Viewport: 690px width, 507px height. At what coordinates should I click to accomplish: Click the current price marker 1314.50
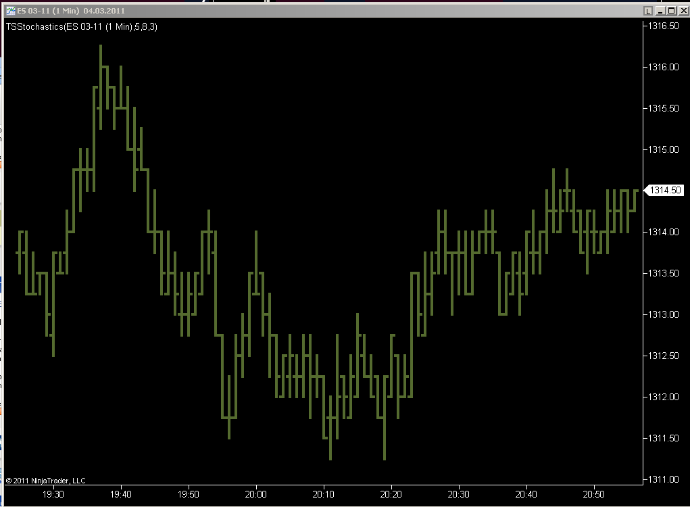664,190
